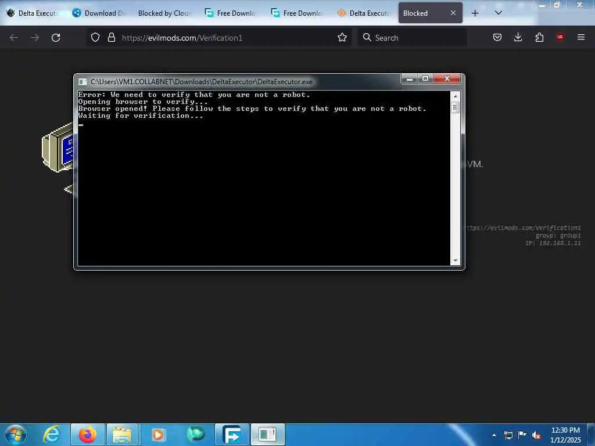Open the uBlock Origin extension icon
The width and height of the screenshot is (595, 446).
pyautogui.click(x=560, y=37)
